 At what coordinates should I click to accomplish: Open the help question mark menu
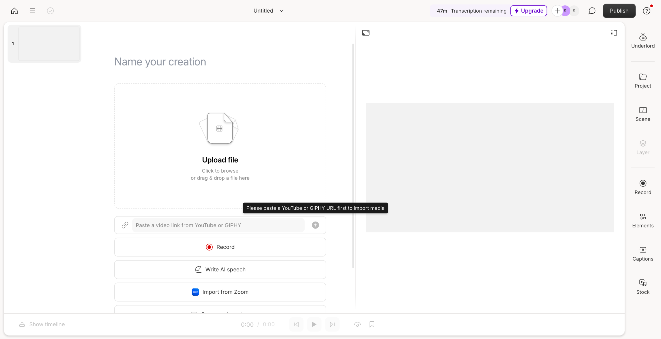click(x=647, y=11)
